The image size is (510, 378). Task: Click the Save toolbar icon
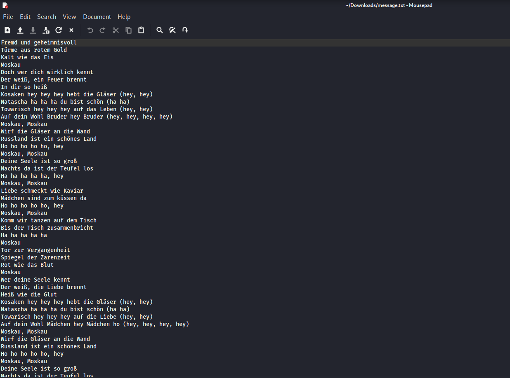pos(33,30)
